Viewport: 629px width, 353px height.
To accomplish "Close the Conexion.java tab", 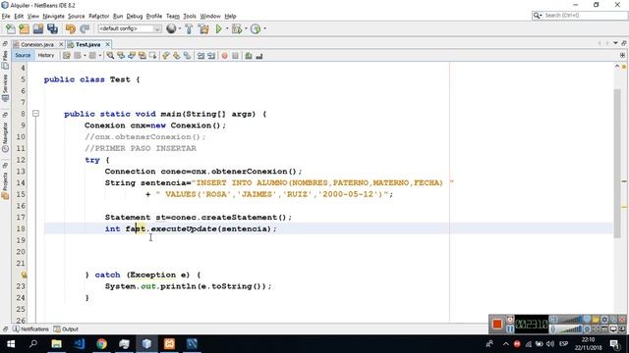I will tap(61, 44).
